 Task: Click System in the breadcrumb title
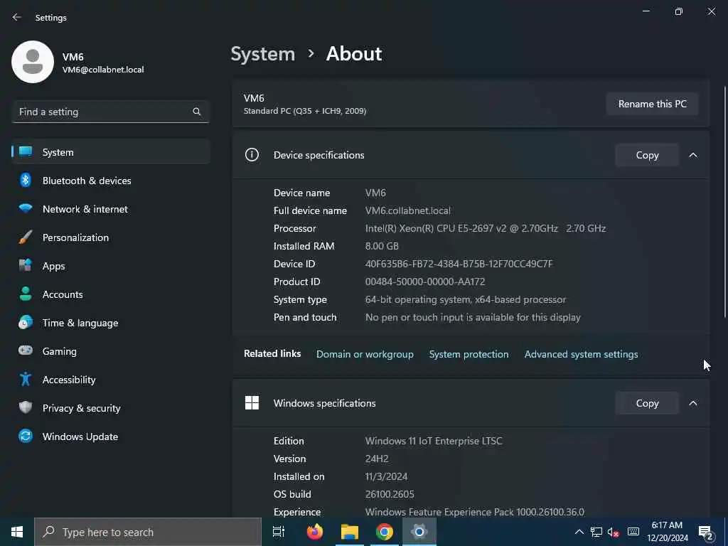point(263,54)
